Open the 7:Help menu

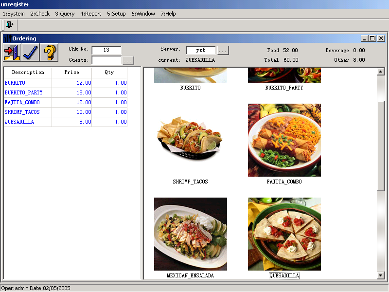tap(168, 14)
